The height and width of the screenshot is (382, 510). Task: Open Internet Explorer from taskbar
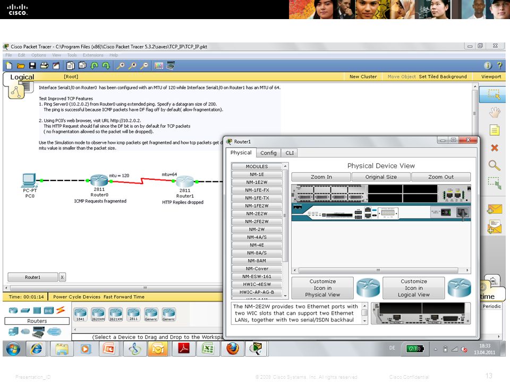point(37,349)
